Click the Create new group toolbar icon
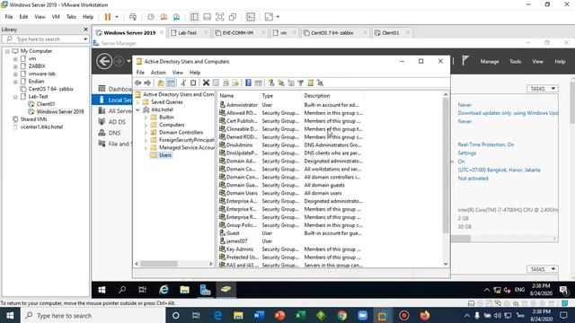The width and height of the screenshot is (575, 323). (x=281, y=83)
